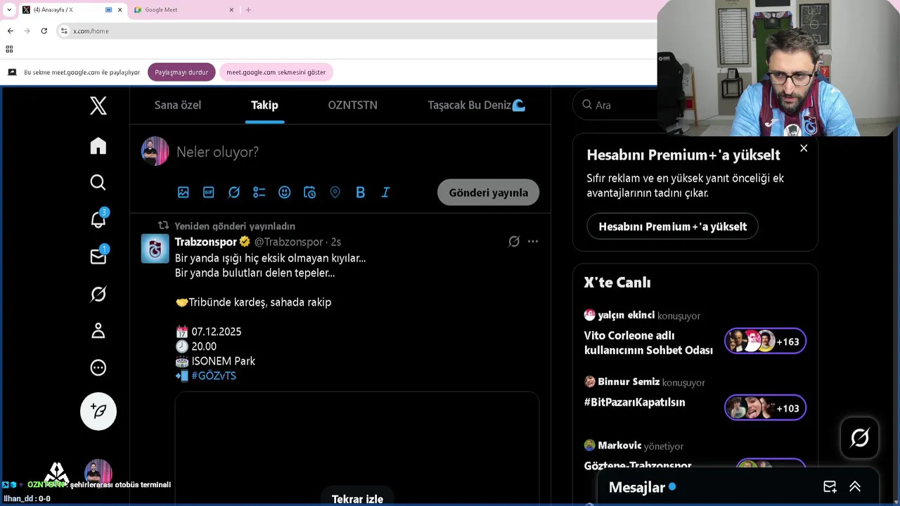Screen dimensions: 900x506
Task: Schedule the post with calendar icon
Action: [x=310, y=192]
